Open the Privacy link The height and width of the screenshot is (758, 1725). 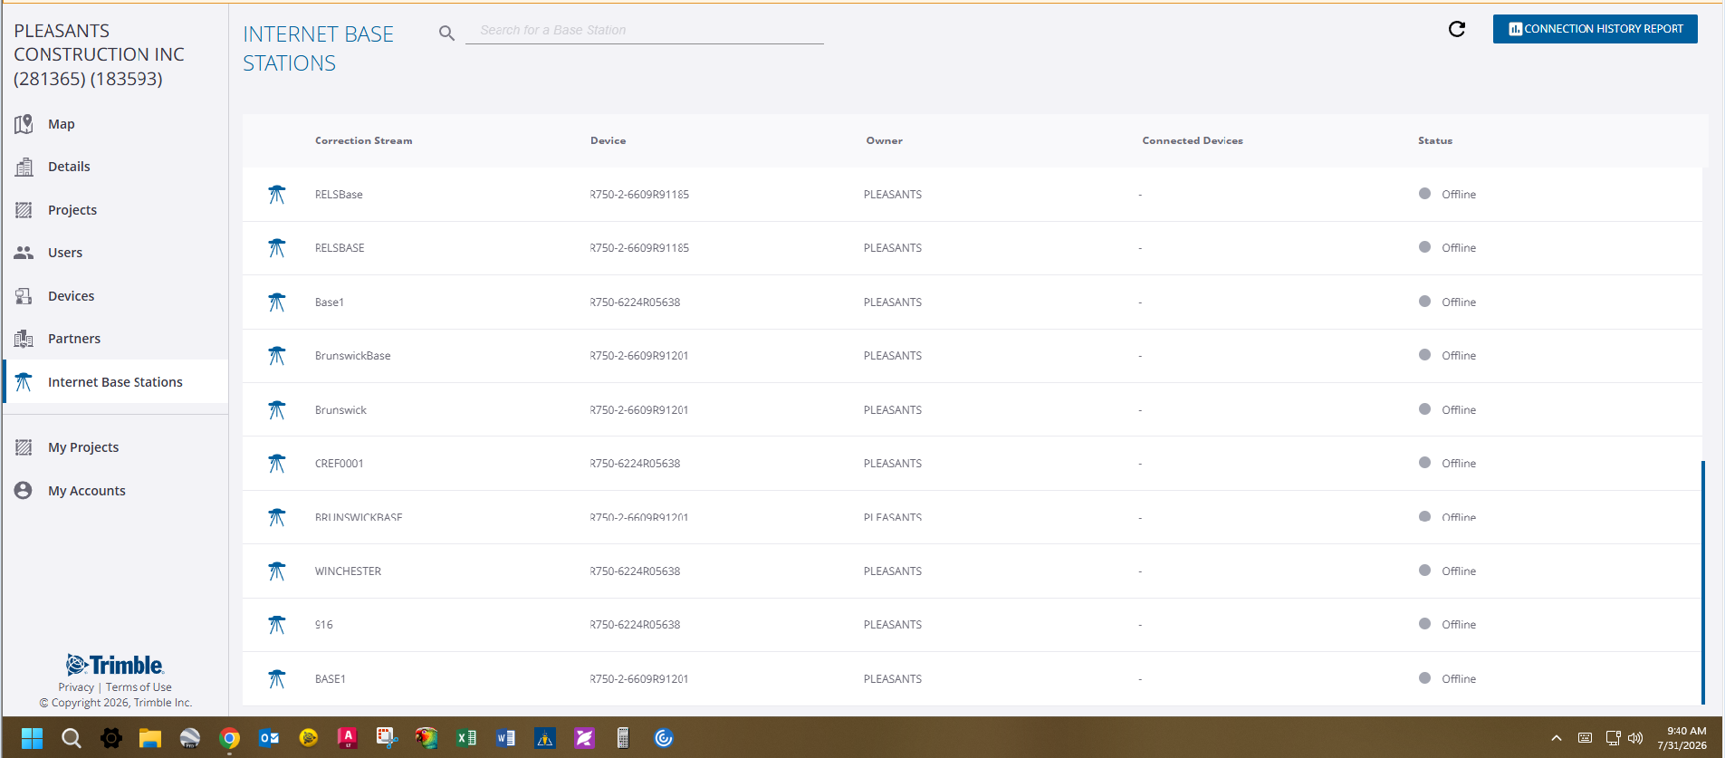(x=76, y=687)
